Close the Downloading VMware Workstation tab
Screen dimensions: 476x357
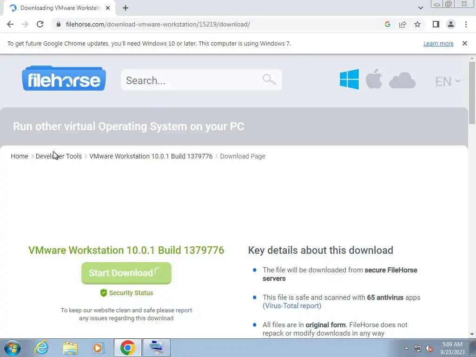108,8
